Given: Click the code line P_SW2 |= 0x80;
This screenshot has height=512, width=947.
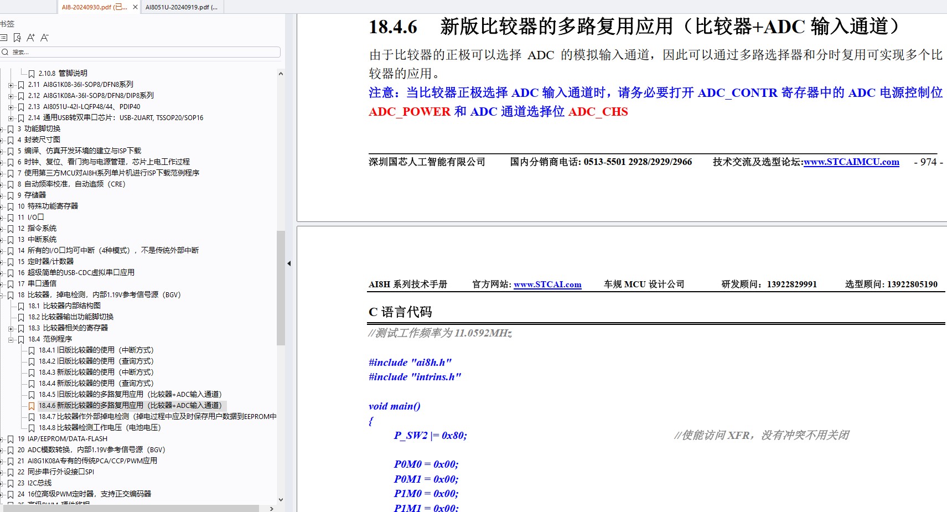Looking at the screenshot, I should tap(431, 436).
